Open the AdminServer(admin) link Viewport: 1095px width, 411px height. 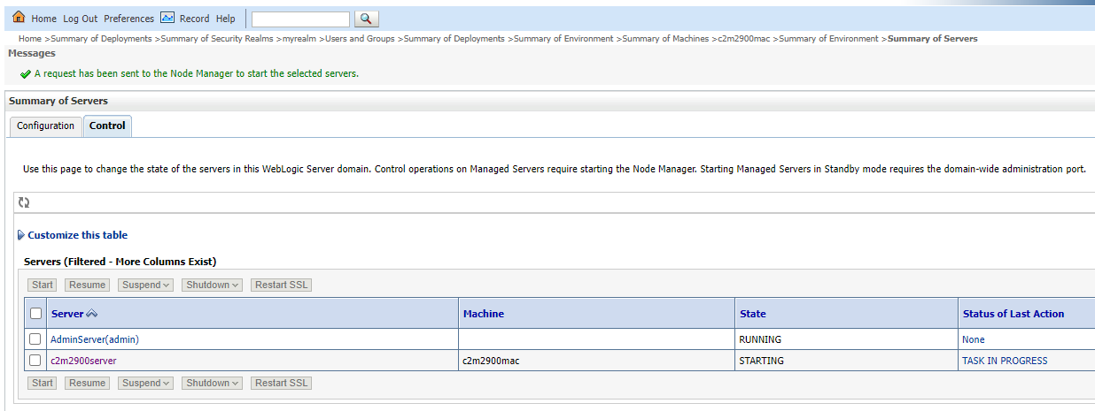[x=95, y=339]
